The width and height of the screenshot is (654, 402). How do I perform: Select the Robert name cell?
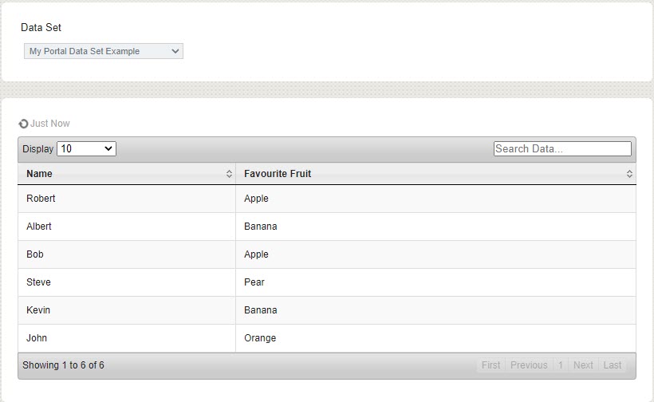(x=127, y=199)
